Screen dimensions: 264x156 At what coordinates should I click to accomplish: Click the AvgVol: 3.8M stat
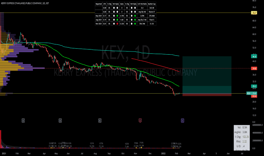click(241, 132)
